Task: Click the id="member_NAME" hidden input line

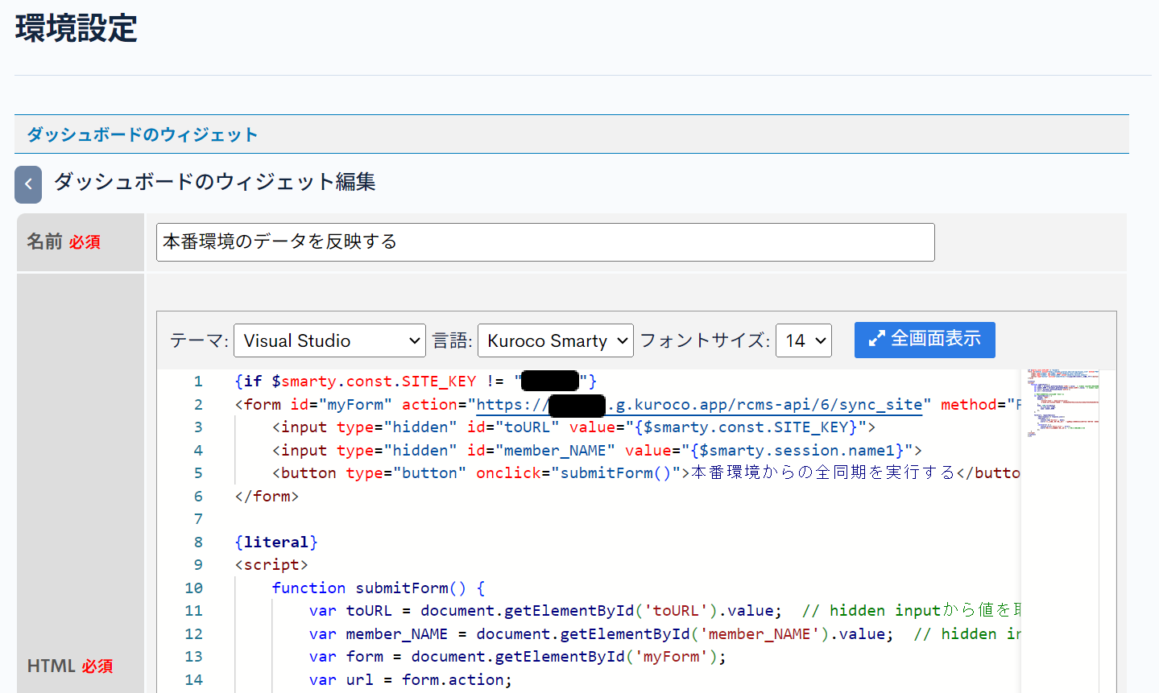Action: 597,451
